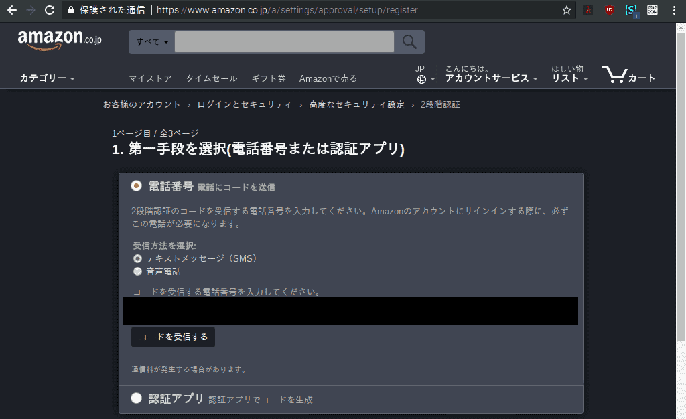
Task: Select 電話番号 radio option
Action: [136, 185]
